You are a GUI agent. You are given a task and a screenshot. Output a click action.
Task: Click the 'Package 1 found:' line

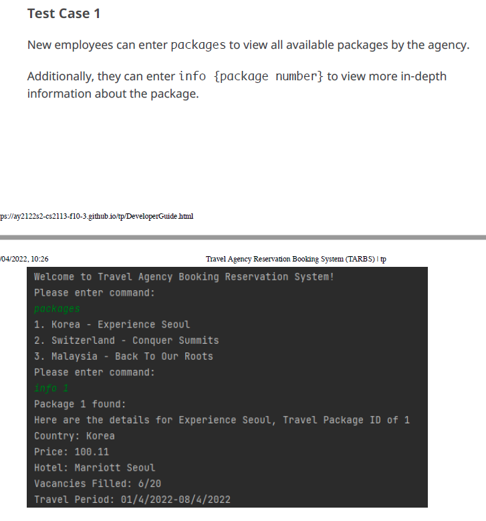click(x=80, y=404)
